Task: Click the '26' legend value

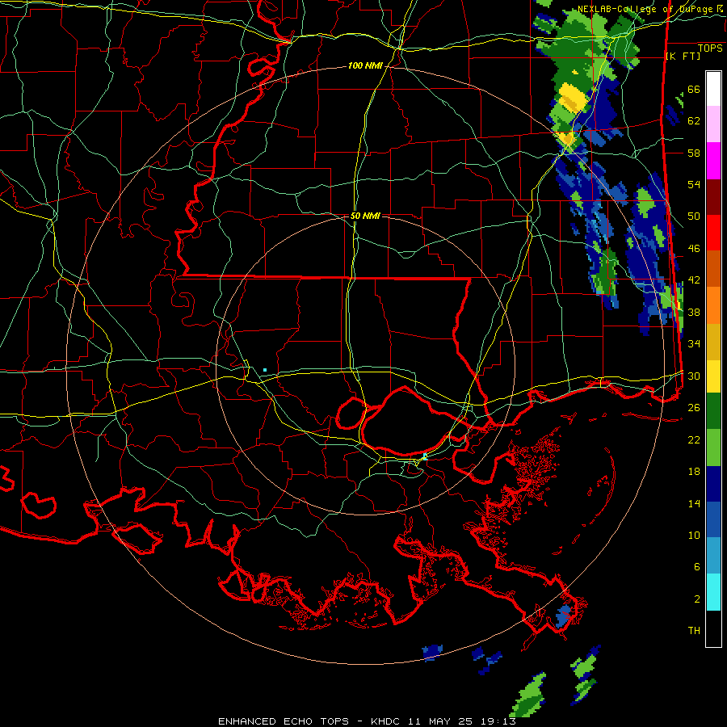Action: pos(694,408)
